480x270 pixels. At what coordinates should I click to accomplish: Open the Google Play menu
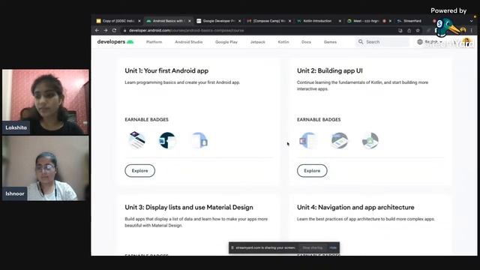click(226, 42)
